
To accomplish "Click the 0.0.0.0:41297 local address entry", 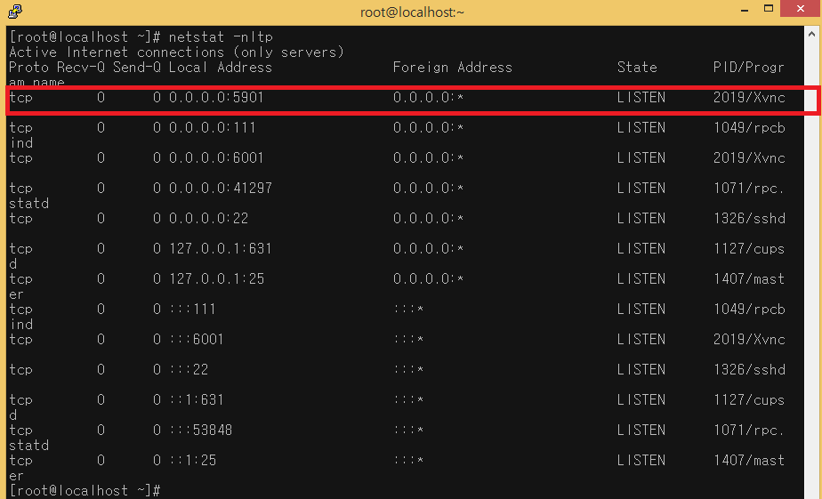I will pos(220,189).
